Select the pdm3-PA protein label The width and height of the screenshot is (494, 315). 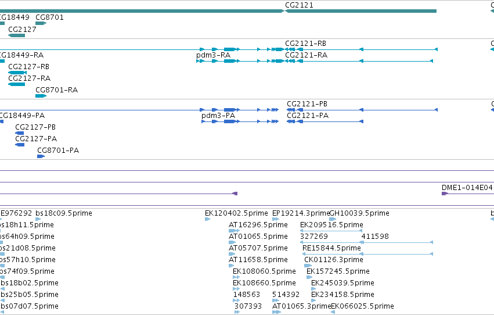tap(218, 116)
